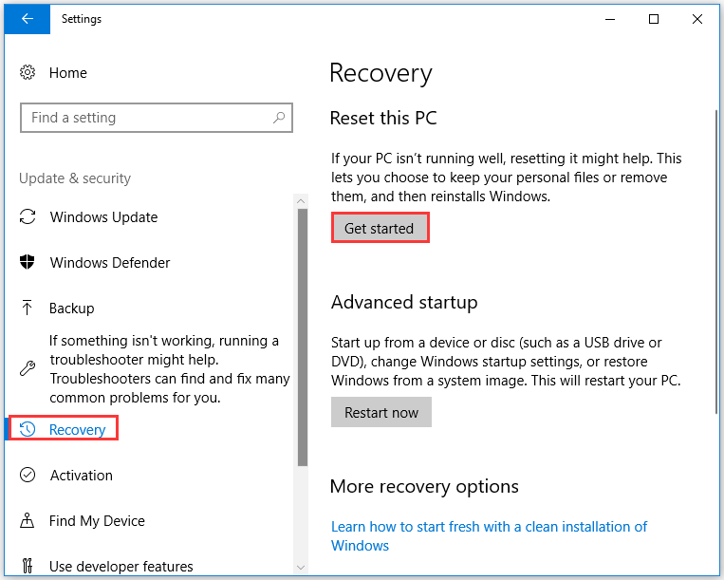Click the Get started button

click(x=381, y=228)
